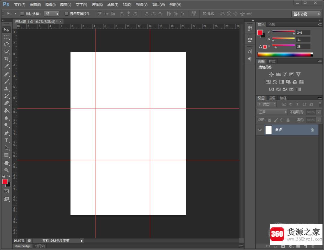This screenshot has width=324, height=250.
Task: Open the Color panel options menu
Action: point(319,24)
